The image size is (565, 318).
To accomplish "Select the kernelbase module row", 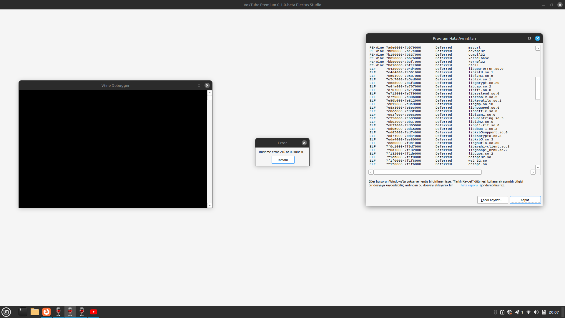I will point(429,58).
